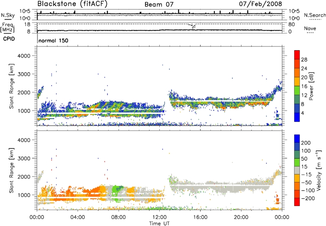
Task: Select the "20:00" time axis tick label
Action: coord(241,217)
